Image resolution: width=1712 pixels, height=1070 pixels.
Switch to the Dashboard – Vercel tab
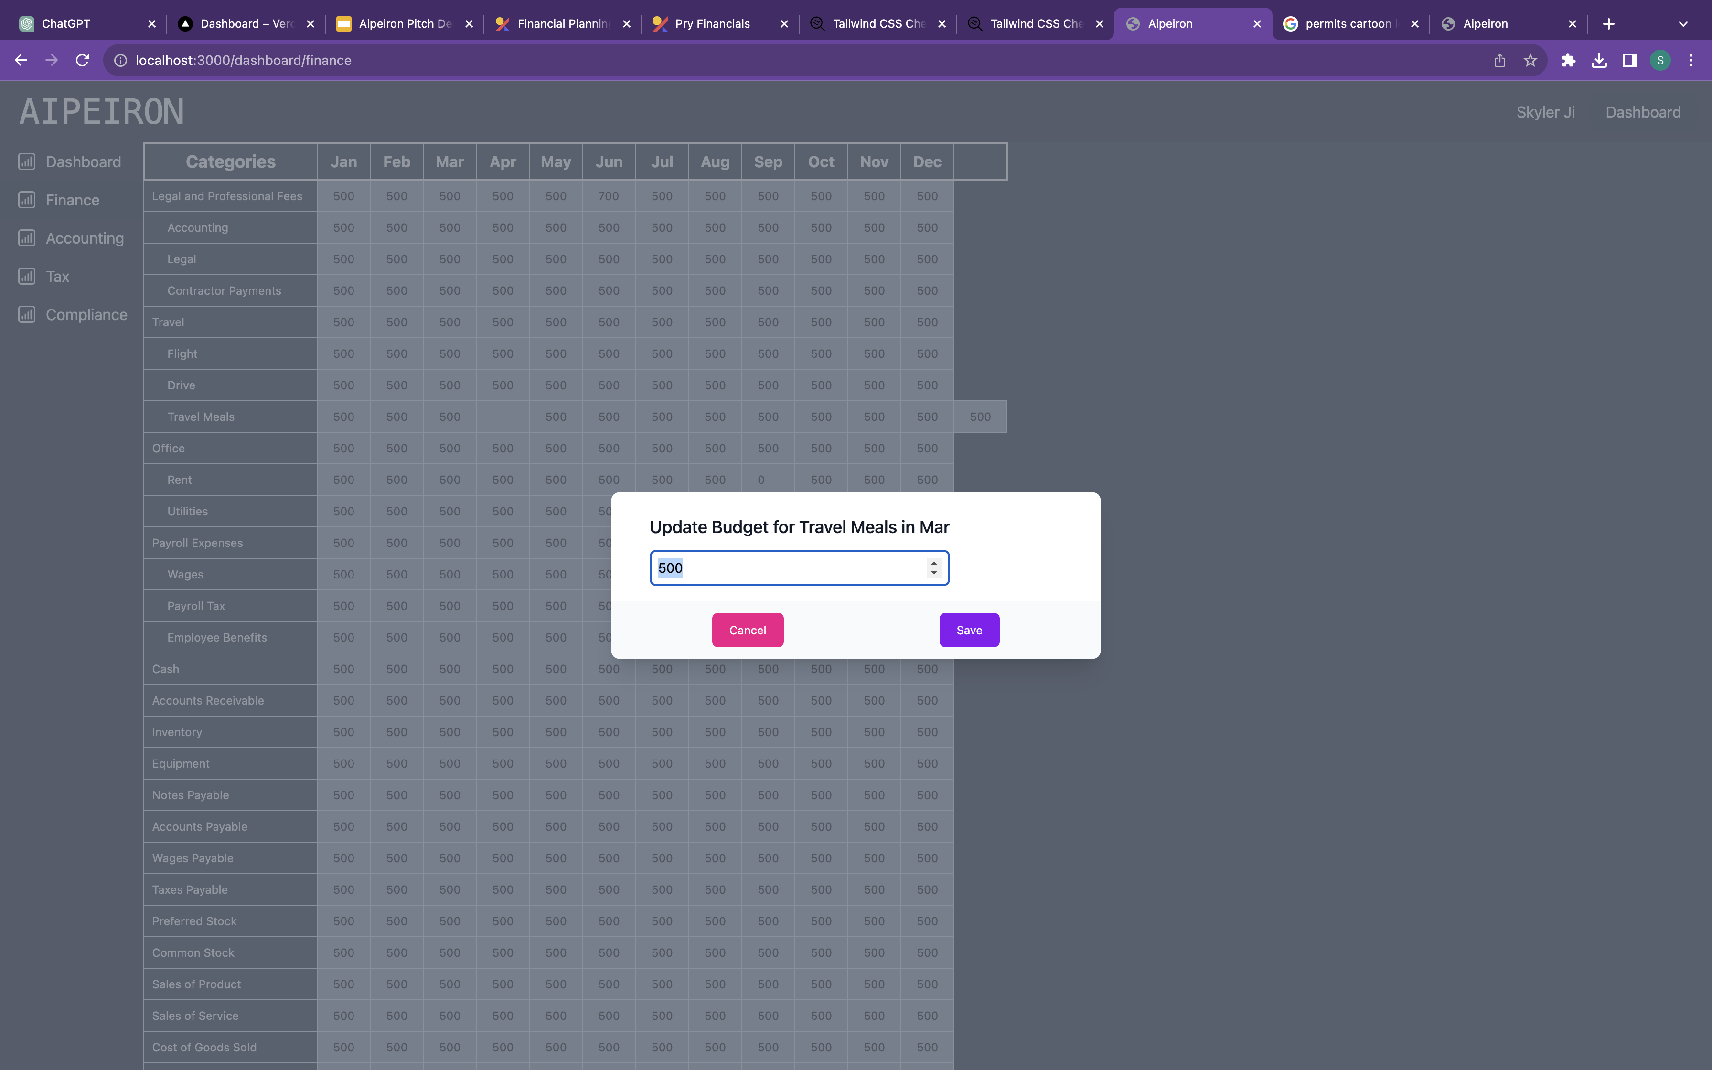pos(246,23)
